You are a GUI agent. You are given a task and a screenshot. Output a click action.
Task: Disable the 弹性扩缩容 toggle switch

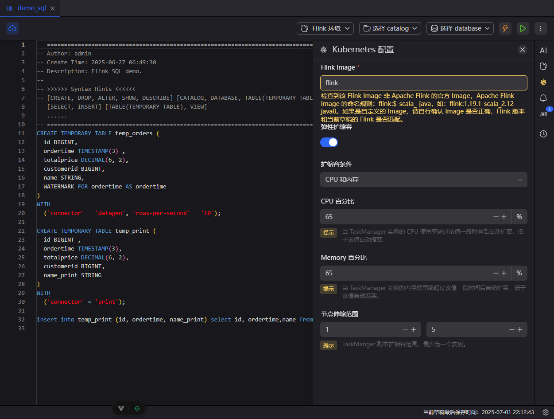[x=329, y=142]
